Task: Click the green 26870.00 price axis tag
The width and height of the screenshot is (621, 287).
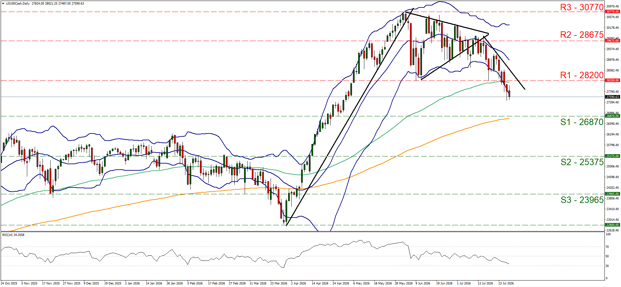Action: tap(613, 116)
